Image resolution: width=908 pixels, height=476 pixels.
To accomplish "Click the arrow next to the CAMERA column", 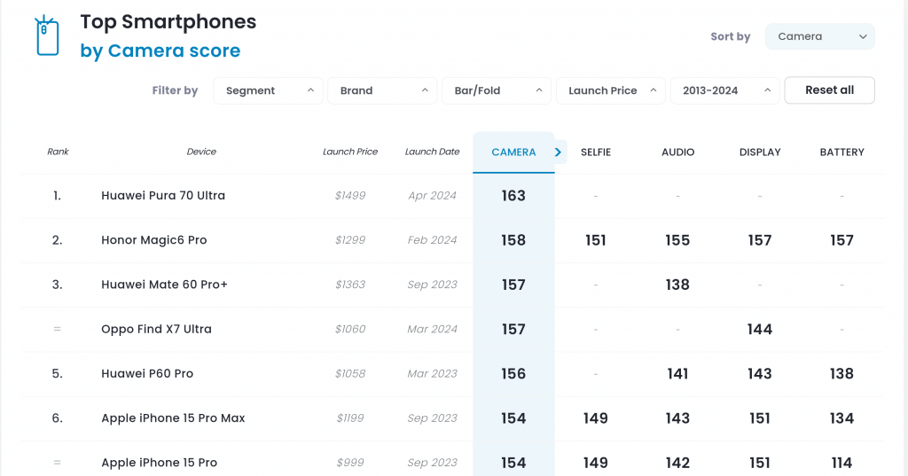I will click(x=558, y=152).
